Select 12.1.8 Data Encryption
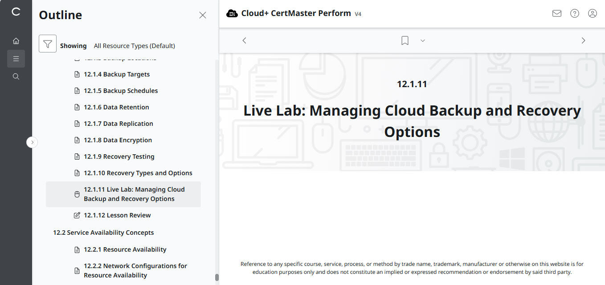The image size is (605, 285). (x=118, y=140)
